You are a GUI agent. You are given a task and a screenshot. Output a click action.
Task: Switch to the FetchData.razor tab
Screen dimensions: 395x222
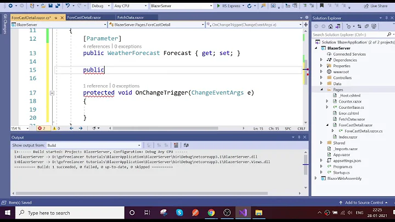pos(129,18)
